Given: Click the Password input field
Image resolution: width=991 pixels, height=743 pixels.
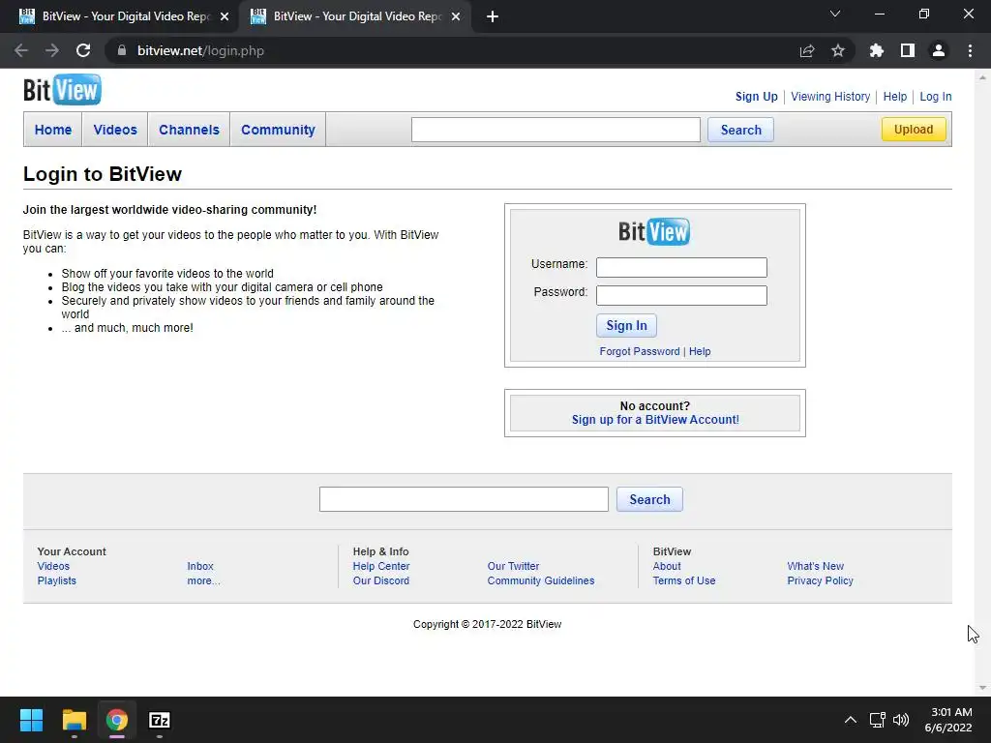Looking at the screenshot, I should coord(681,295).
